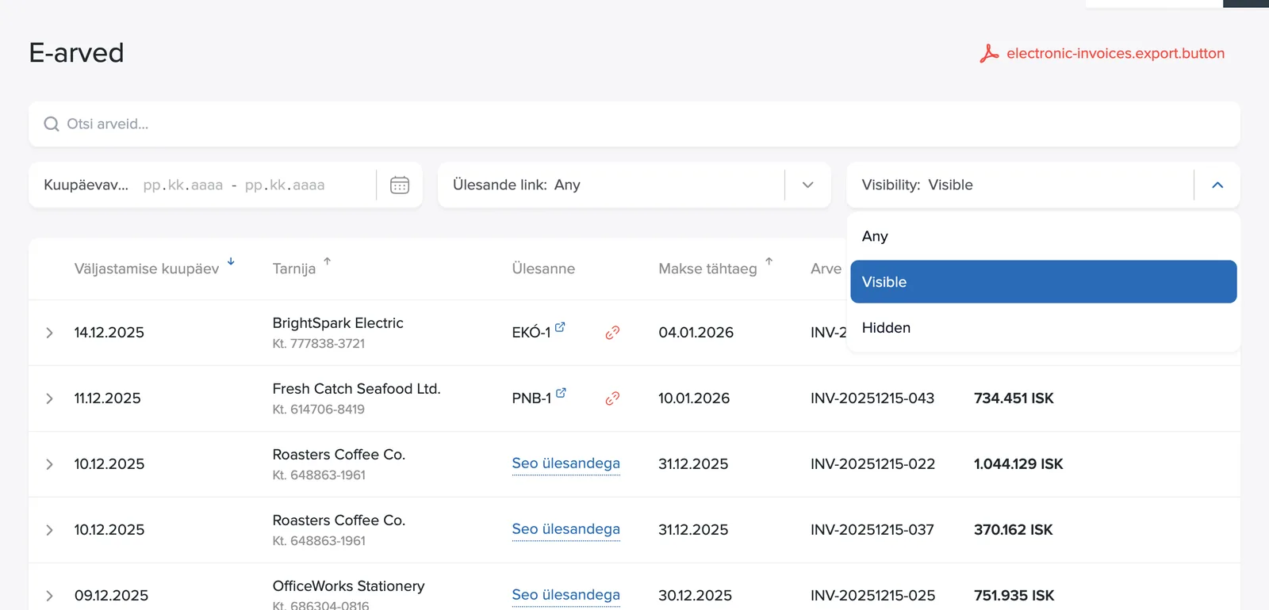Click due date 04.01.2026
Viewport: 1269px width, 610px height.
point(696,333)
